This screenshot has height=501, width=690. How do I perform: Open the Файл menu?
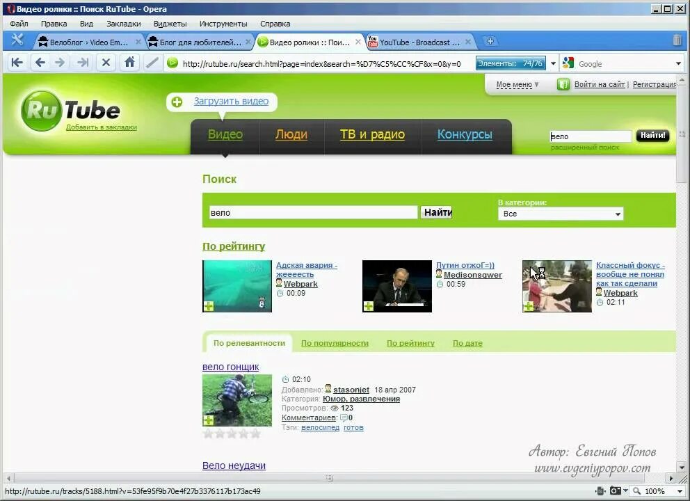click(19, 24)
